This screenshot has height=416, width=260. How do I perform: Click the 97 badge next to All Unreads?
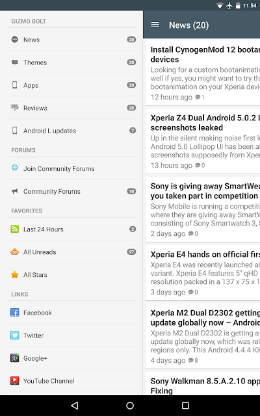(131, 252)
